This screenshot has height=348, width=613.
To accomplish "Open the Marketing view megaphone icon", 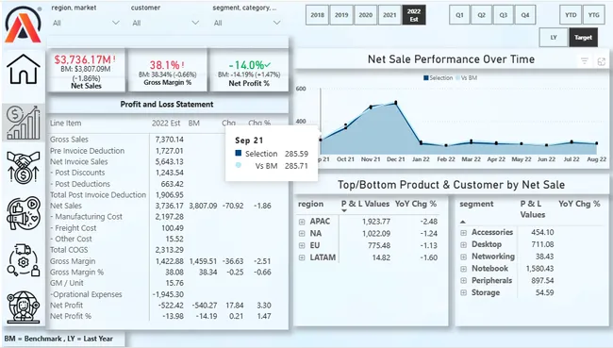I will 23,213.
